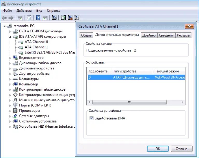Screen dimensions: 199x158
Task: Uncheck the Задействовать DMA checkbox
Action: (91, 118)
